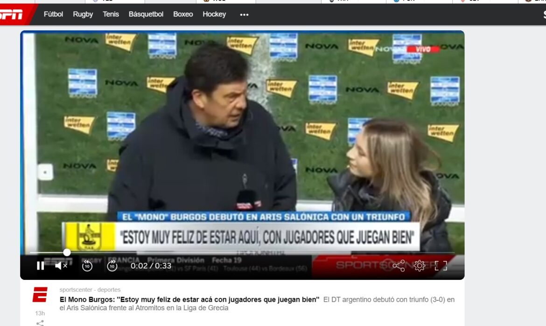The image size is (546, 326).
Task: Navigate to the Tenis section
Action: [x=111, y=14]
